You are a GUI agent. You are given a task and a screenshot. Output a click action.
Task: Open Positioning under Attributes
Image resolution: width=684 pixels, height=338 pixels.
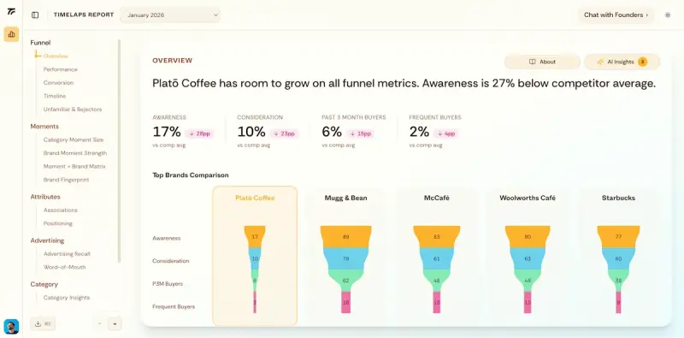(x=57, y=223)
